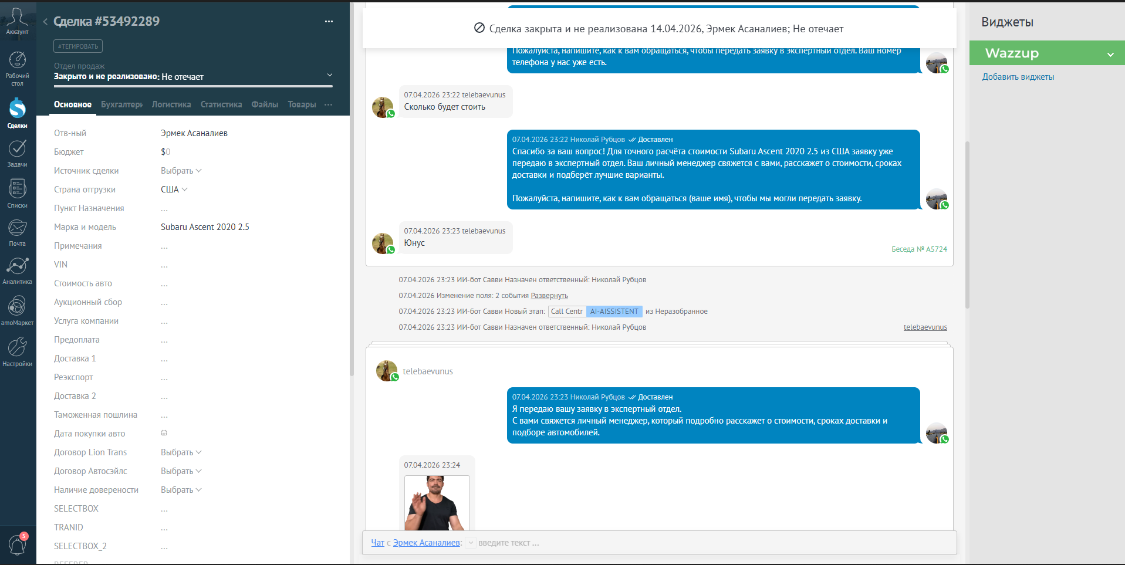
Task: Switch to the Файлы tab
Action: 265,104
